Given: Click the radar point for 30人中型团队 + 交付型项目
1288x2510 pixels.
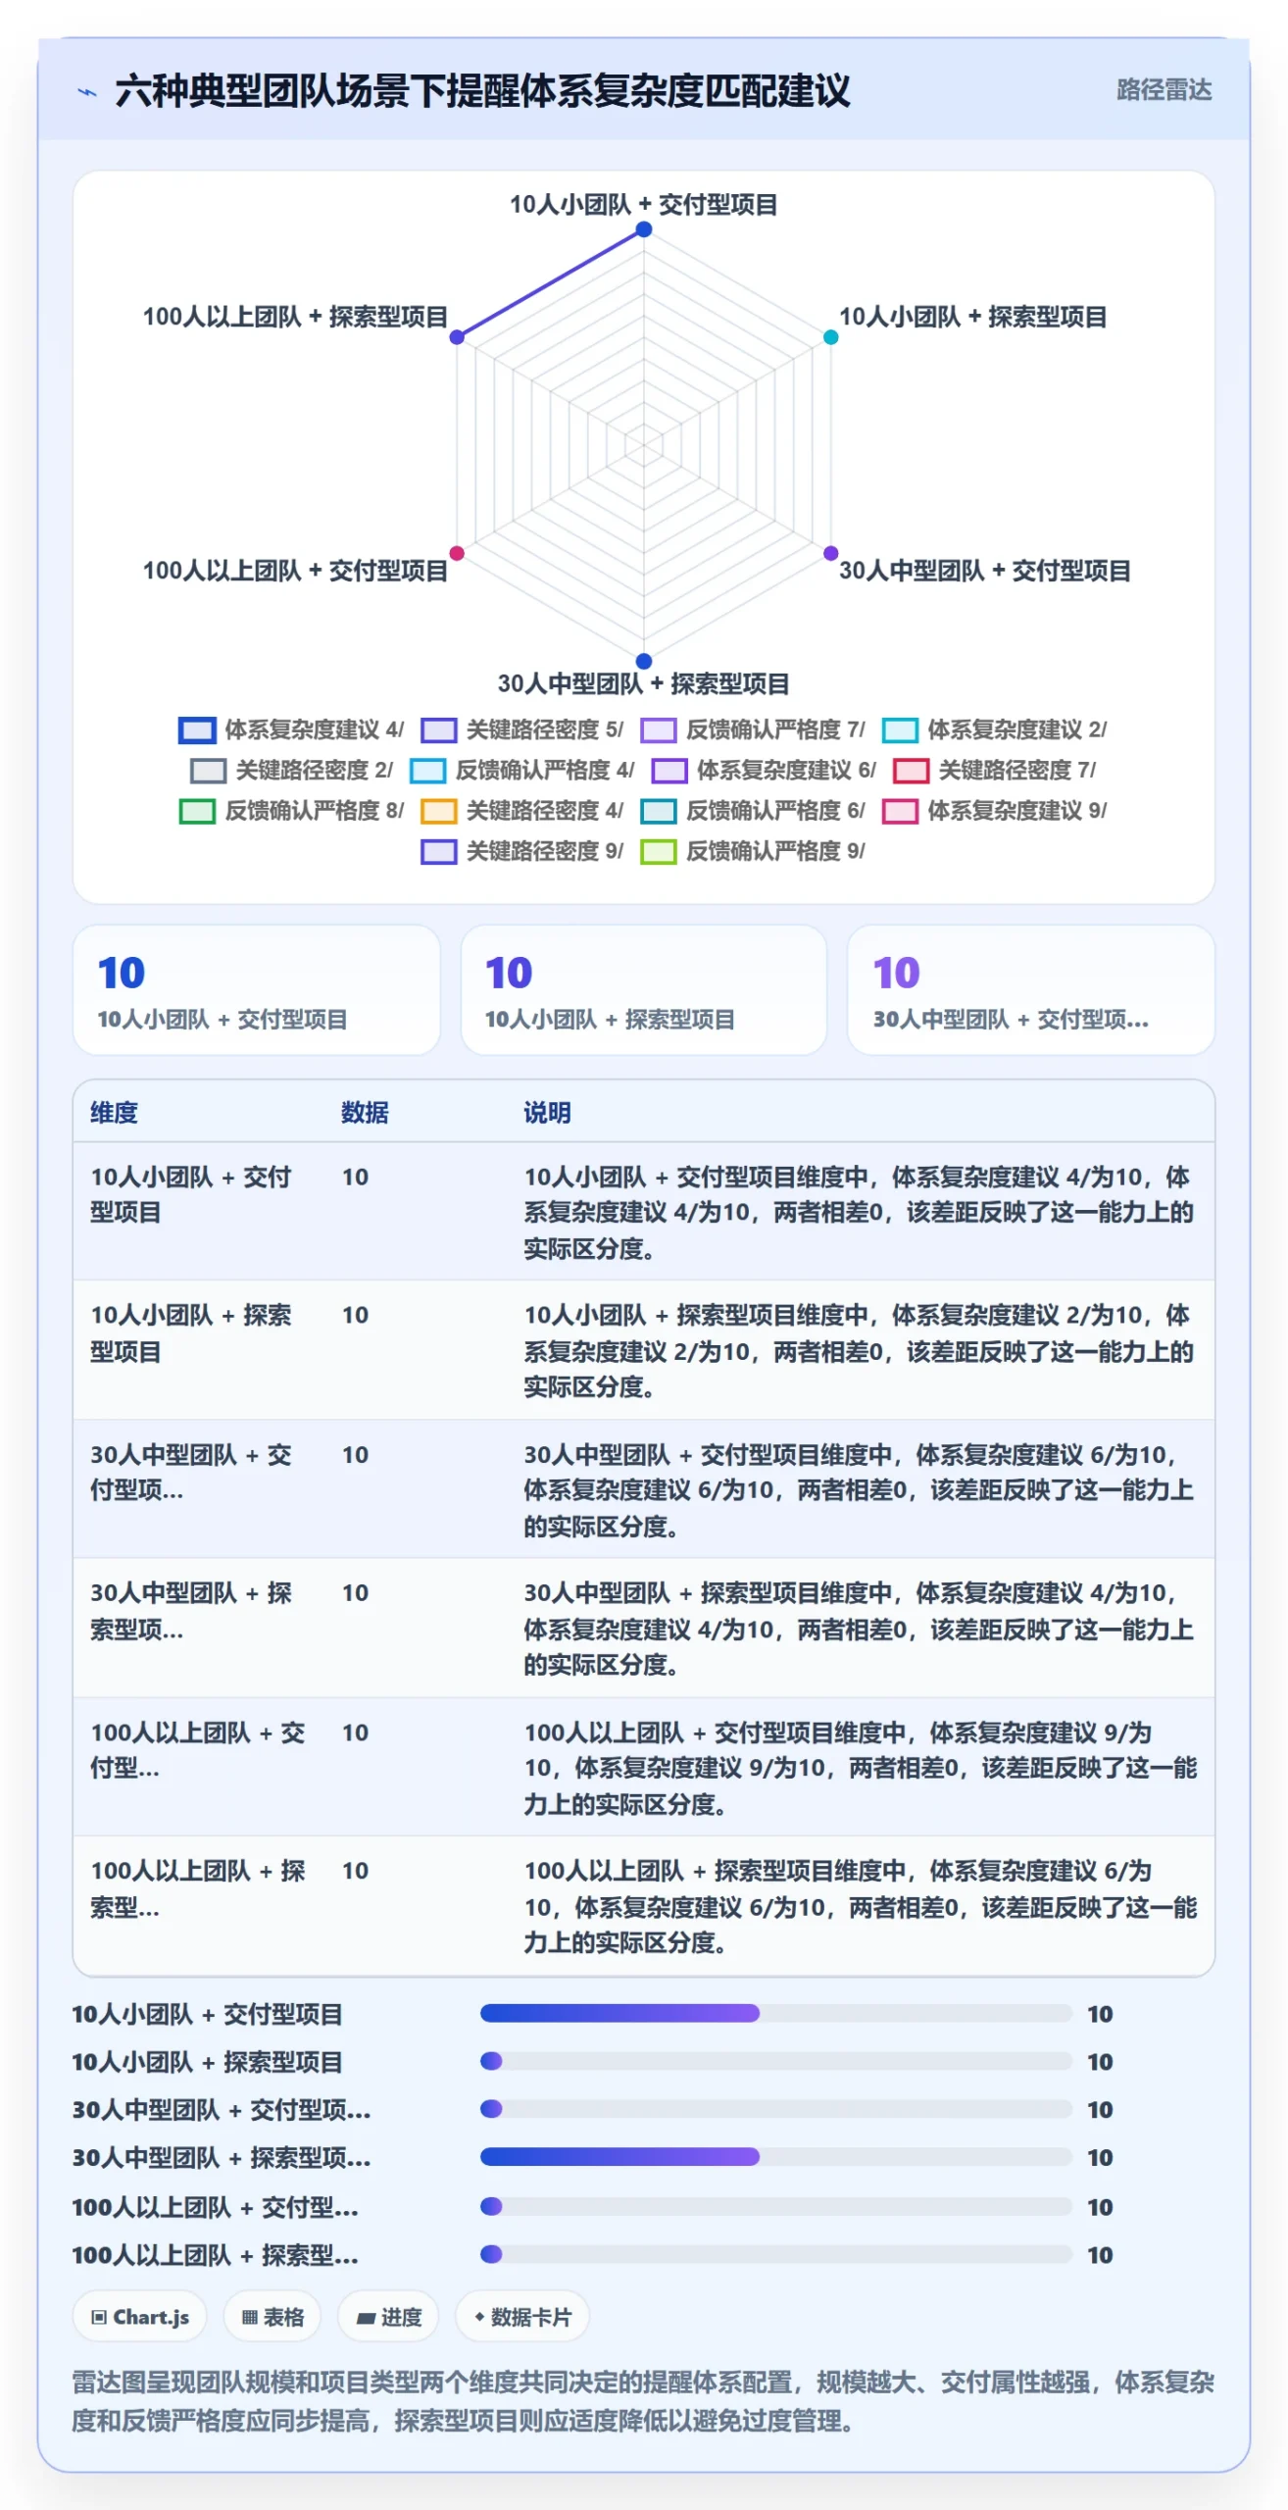Looking at the screenshot, I should (830, 553).
